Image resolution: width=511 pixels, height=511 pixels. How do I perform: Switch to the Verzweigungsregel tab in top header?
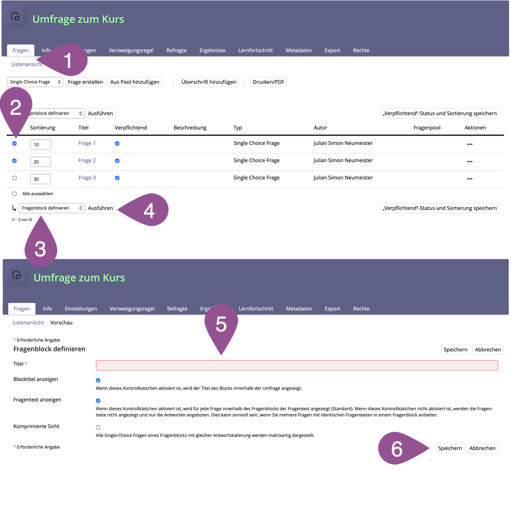click(x=131, y=50)
